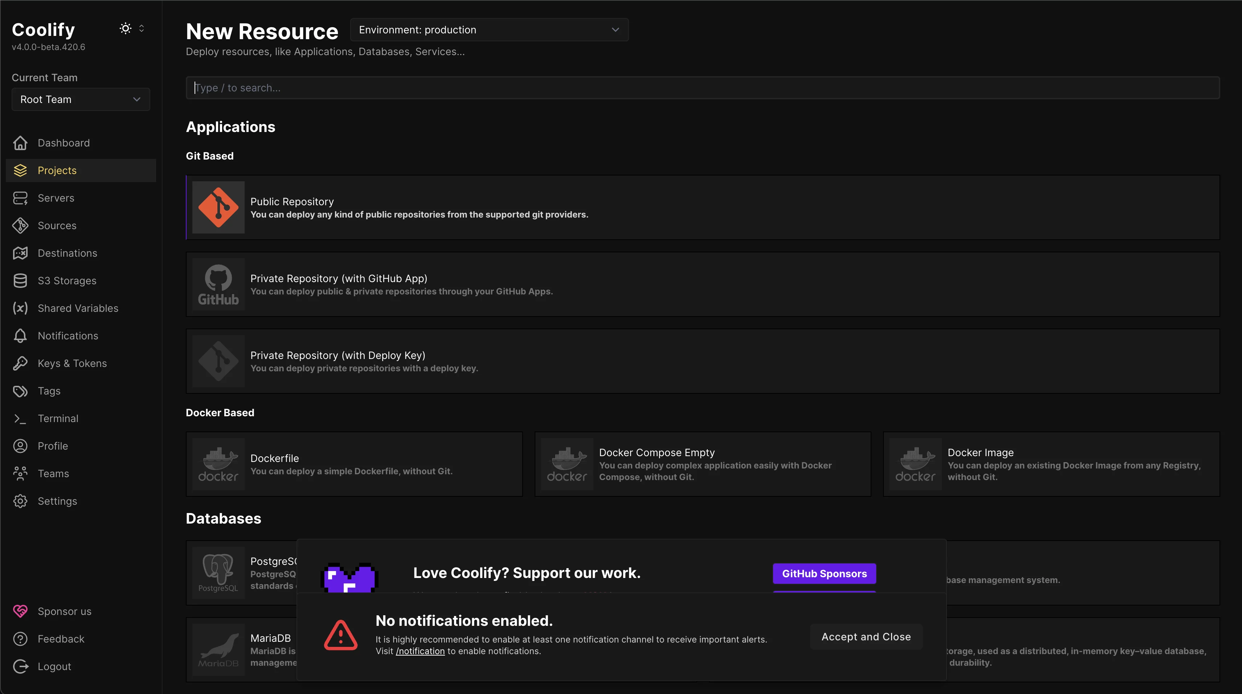Click the Sponsor us heart icon

[x=20, y=611]
